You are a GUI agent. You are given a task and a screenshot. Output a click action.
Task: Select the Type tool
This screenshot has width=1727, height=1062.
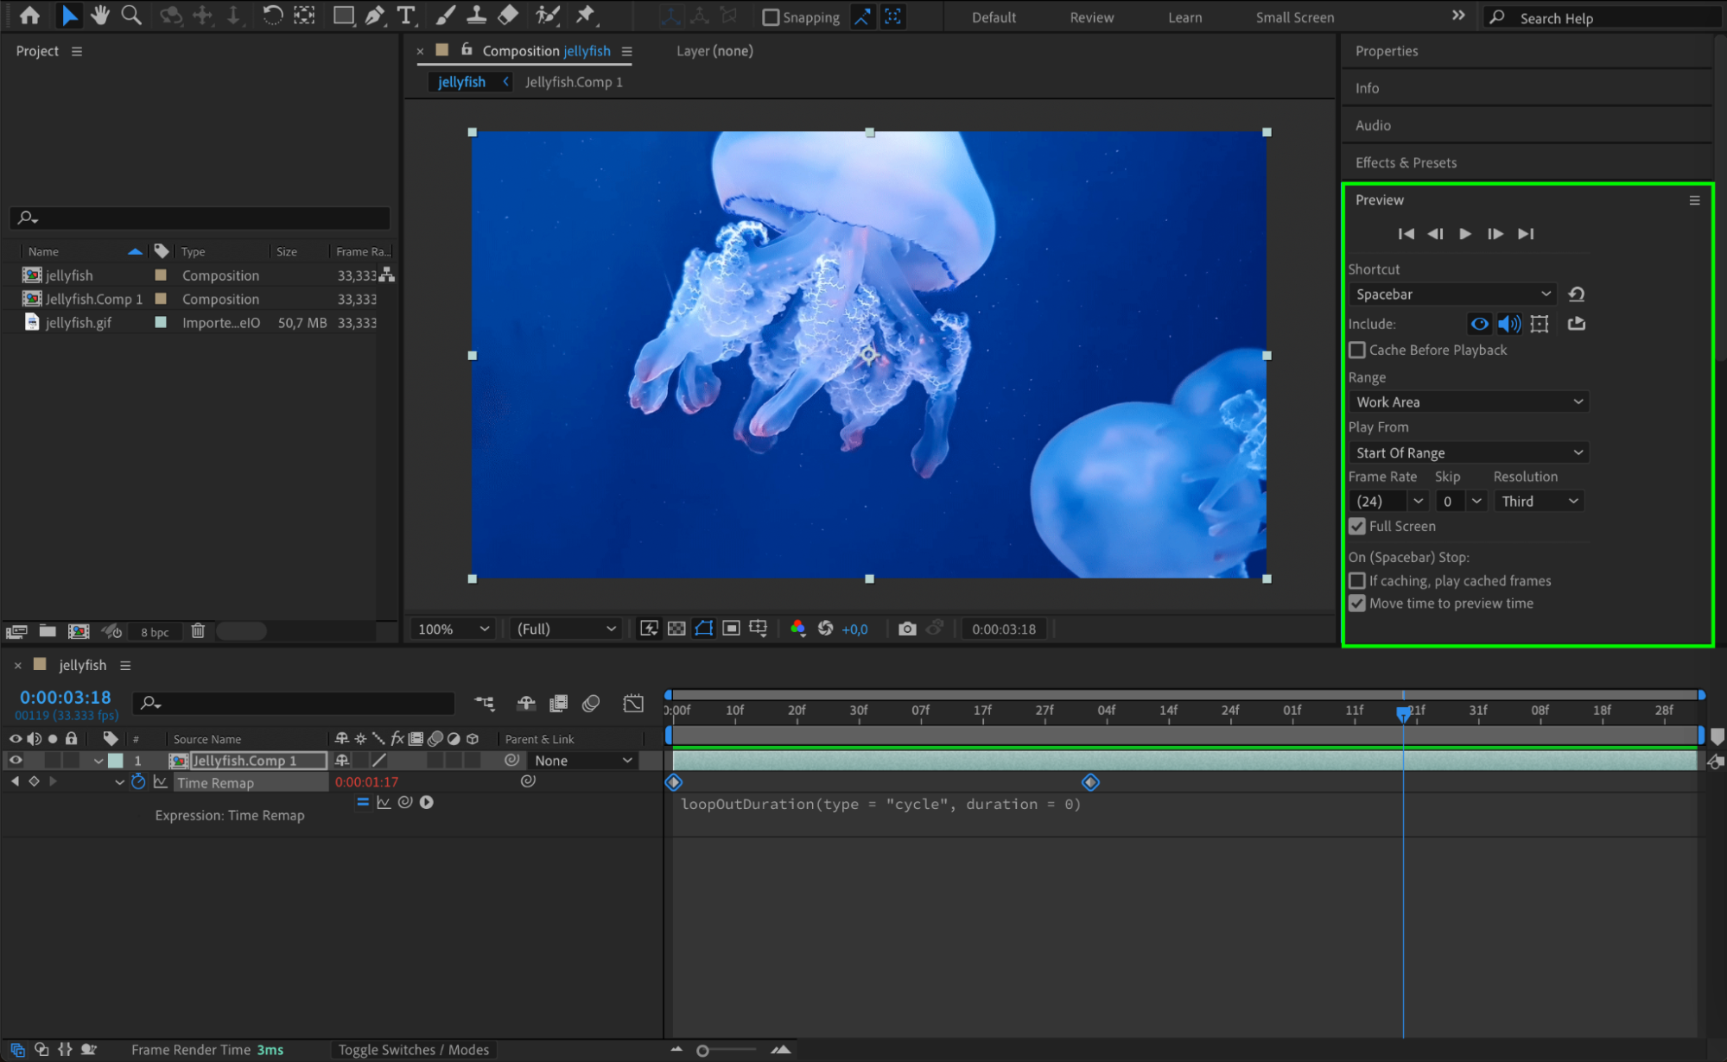pyautogui.click(x=405, y=16)
